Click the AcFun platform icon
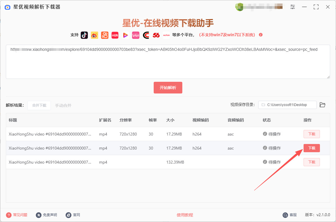The image size is (336, 222). coord(166,35)
